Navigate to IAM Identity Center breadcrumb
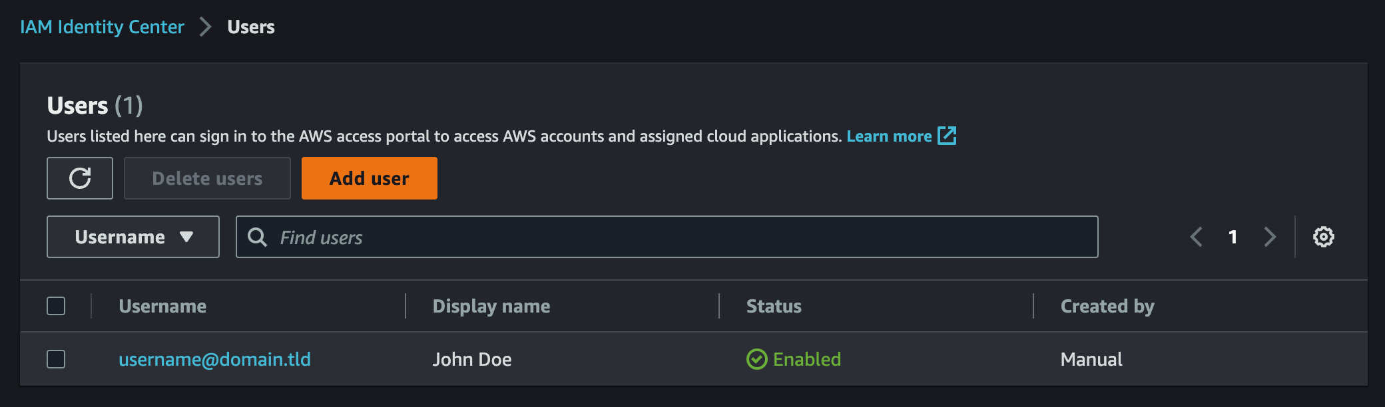The width and height of the screenshot is (1385, 407). [x=102, y=27]
